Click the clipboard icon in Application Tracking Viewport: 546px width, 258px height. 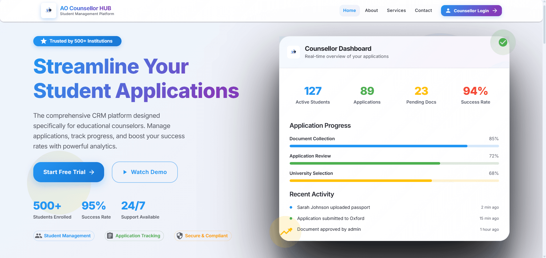tap(110, 236)
